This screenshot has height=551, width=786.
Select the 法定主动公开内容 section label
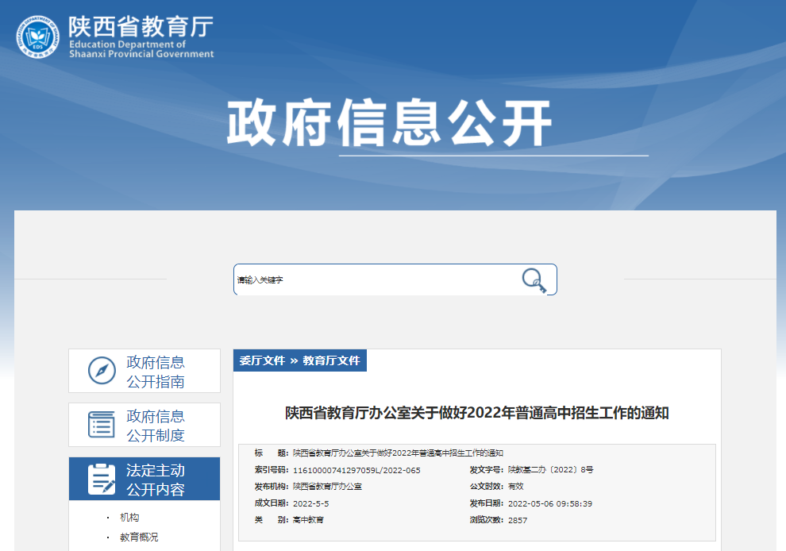click(x=156, y=480)
